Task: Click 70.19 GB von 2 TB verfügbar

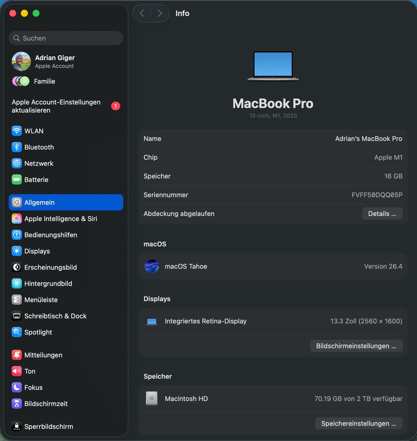Action: click(x=358, y=399)
